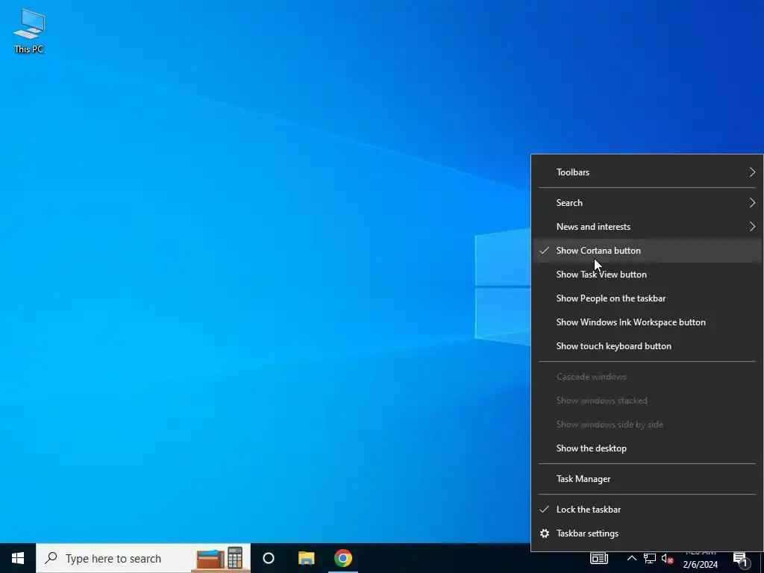The image size is (764, 573).
Task: Click the Type here to search box
Action: [143, 558]
